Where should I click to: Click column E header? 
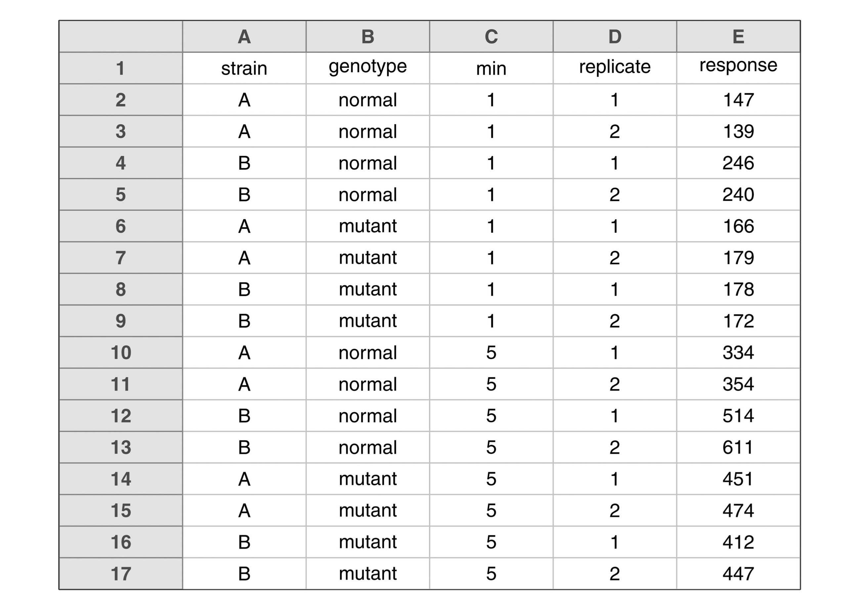point(738,36)
